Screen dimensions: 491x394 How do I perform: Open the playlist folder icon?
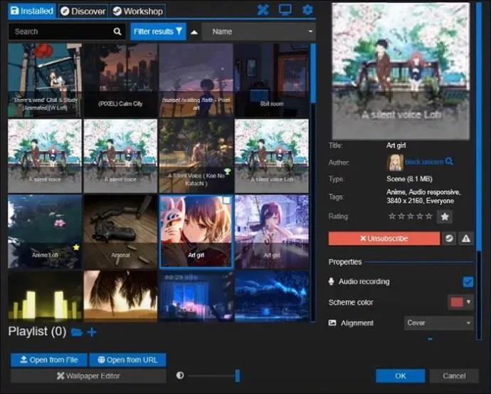77,332
